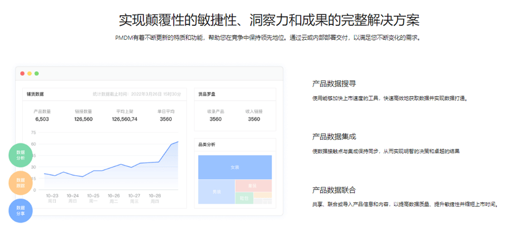Click the description under 产品数据联合
508x239 pixels.
pos(405,205)
